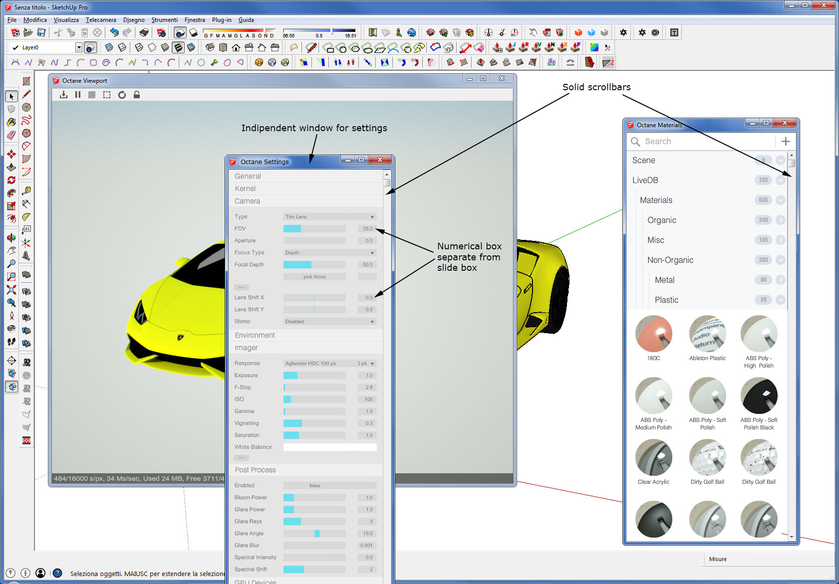Open the Plug-in menu
Screen dimensions: 839x584
click(222, 20)
